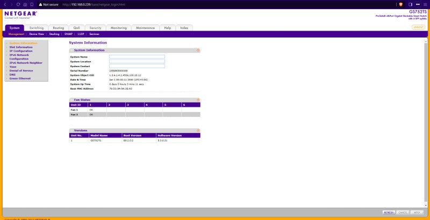This screenshot has width=430, height=220.
Task: Click the System Name input field
Action: [x=137, y=57]
